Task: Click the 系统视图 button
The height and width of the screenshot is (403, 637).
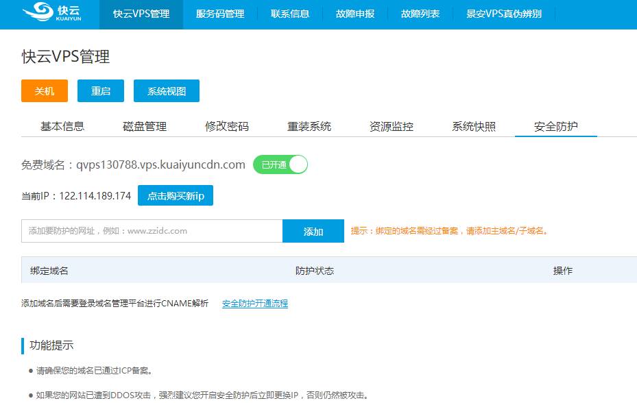Action: point(167,91)
